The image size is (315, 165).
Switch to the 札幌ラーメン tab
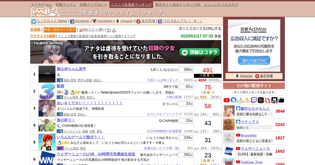point(66,5)
